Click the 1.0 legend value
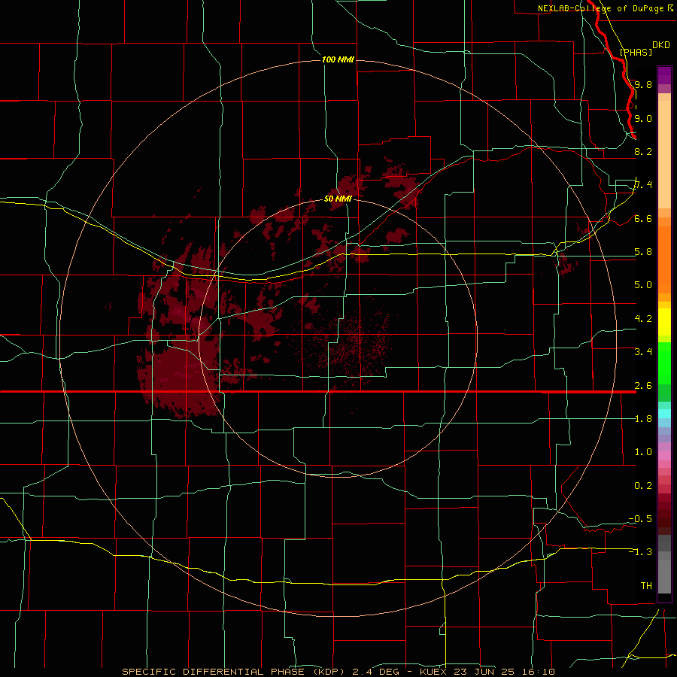Viewport: 677px width, 677px height. pyautogui.click(x=643, y=452)
